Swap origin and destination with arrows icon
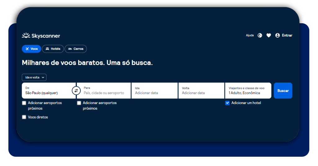The image size is (318, 166). [76, 90]
